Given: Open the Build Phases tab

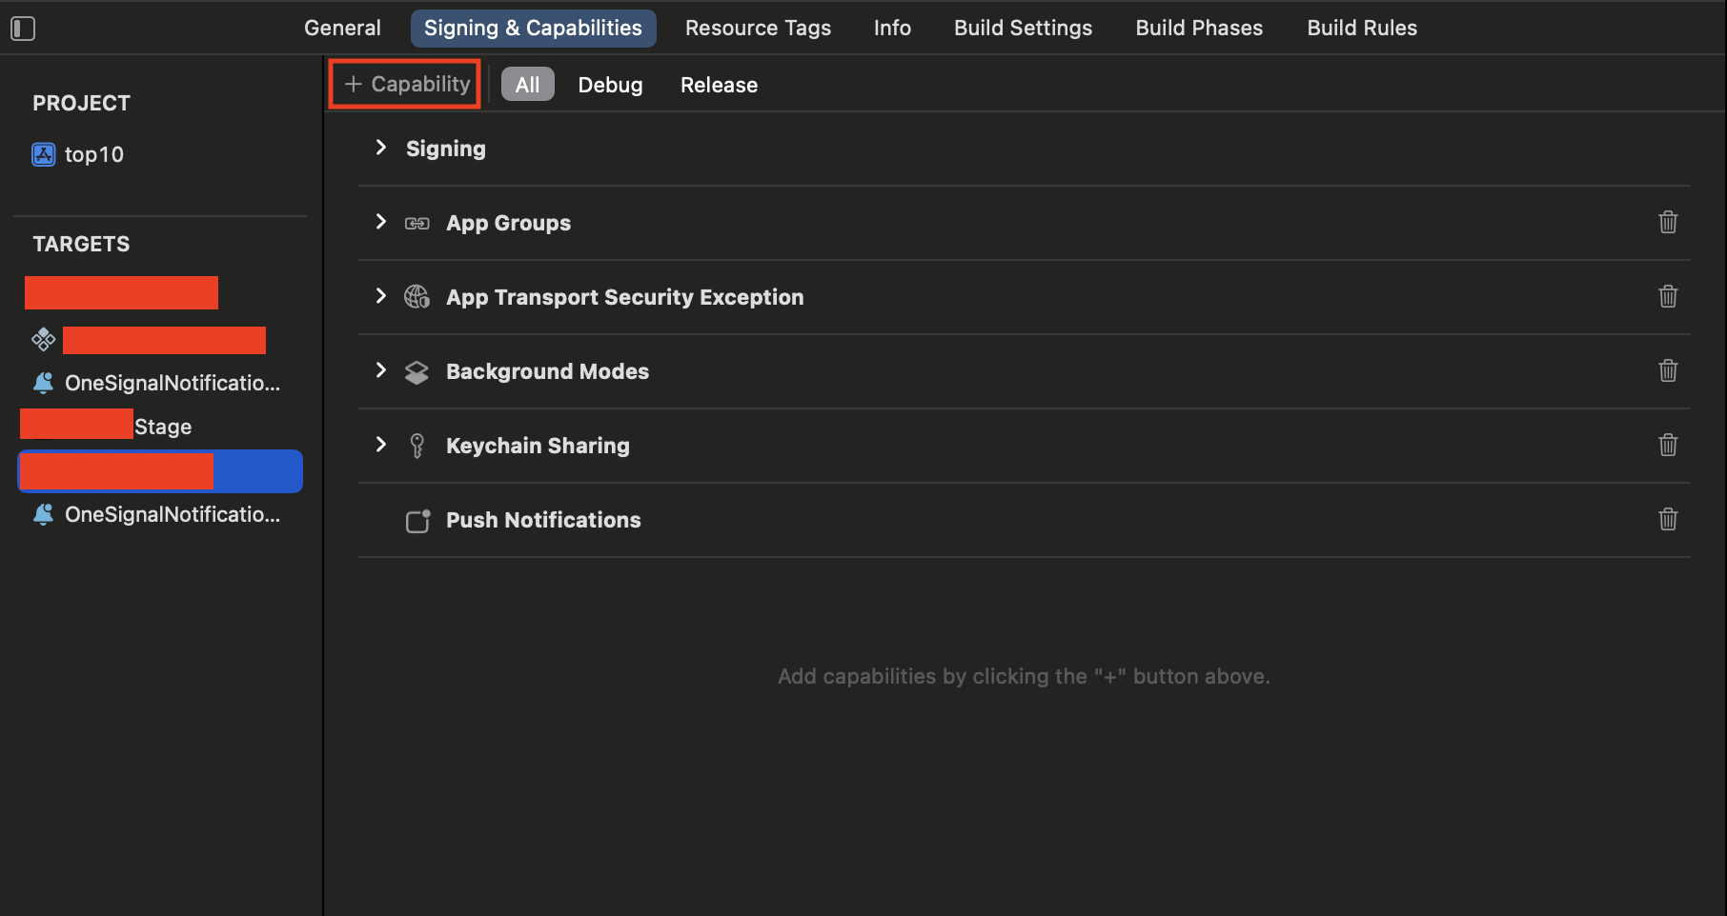Looking at the screenshot, I should (x=1199, y=28).
